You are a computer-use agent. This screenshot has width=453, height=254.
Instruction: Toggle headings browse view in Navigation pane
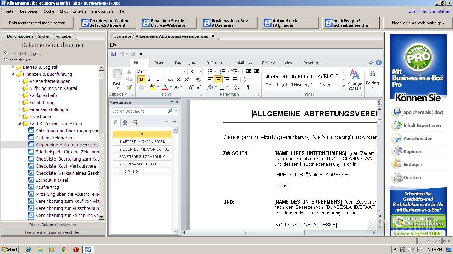click(115, 122)
